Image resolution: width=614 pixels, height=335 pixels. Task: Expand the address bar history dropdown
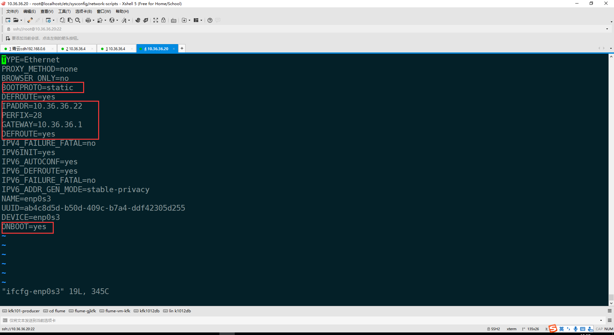(607, 29)
